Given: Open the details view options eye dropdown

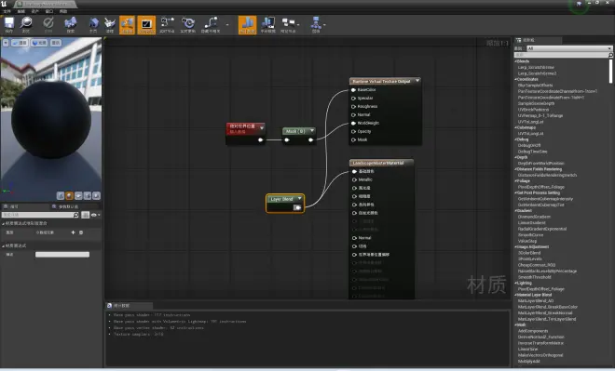Looking at the screenshot, I should tap(95, 215).
